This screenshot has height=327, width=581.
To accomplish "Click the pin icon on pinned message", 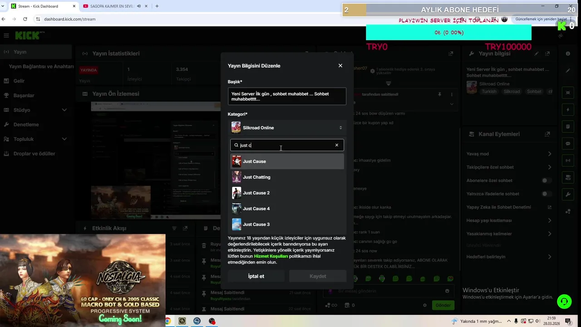I will click(439, 94).
